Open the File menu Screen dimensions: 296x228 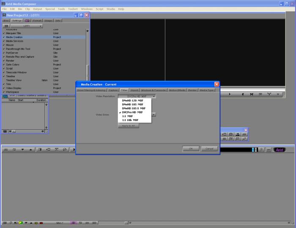coord(5,9)
